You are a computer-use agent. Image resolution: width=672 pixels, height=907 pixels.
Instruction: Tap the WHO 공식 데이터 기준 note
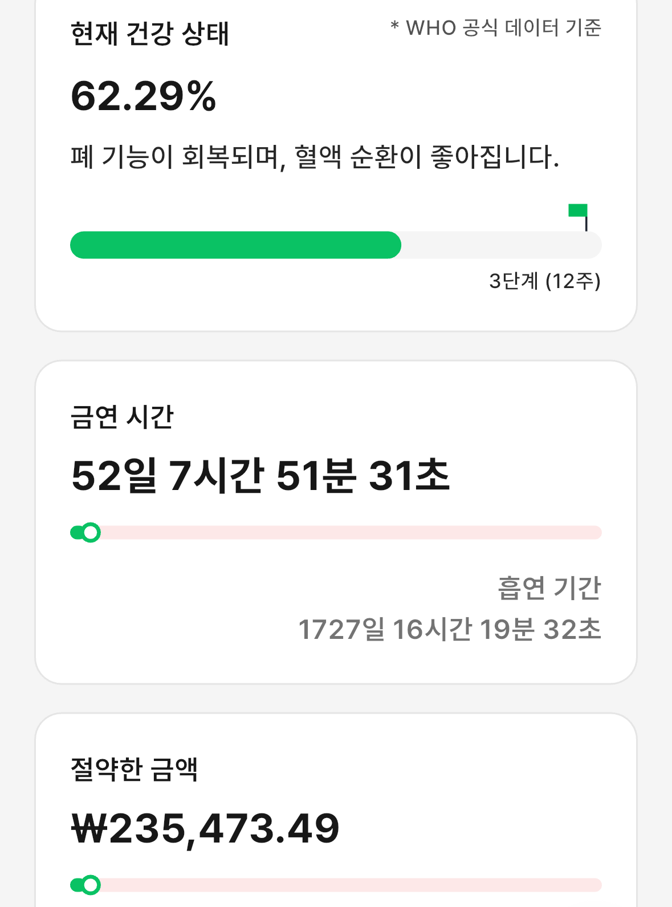click(496, 28)
